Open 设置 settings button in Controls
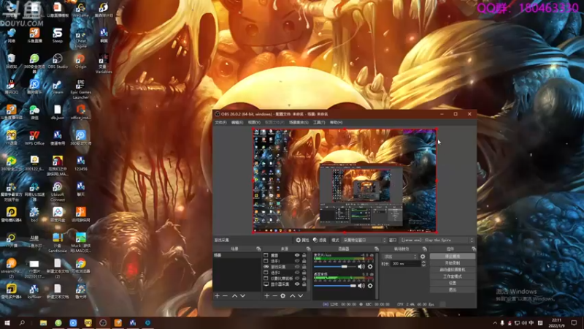This screenshot has height=329, width=584. point(453,283)
